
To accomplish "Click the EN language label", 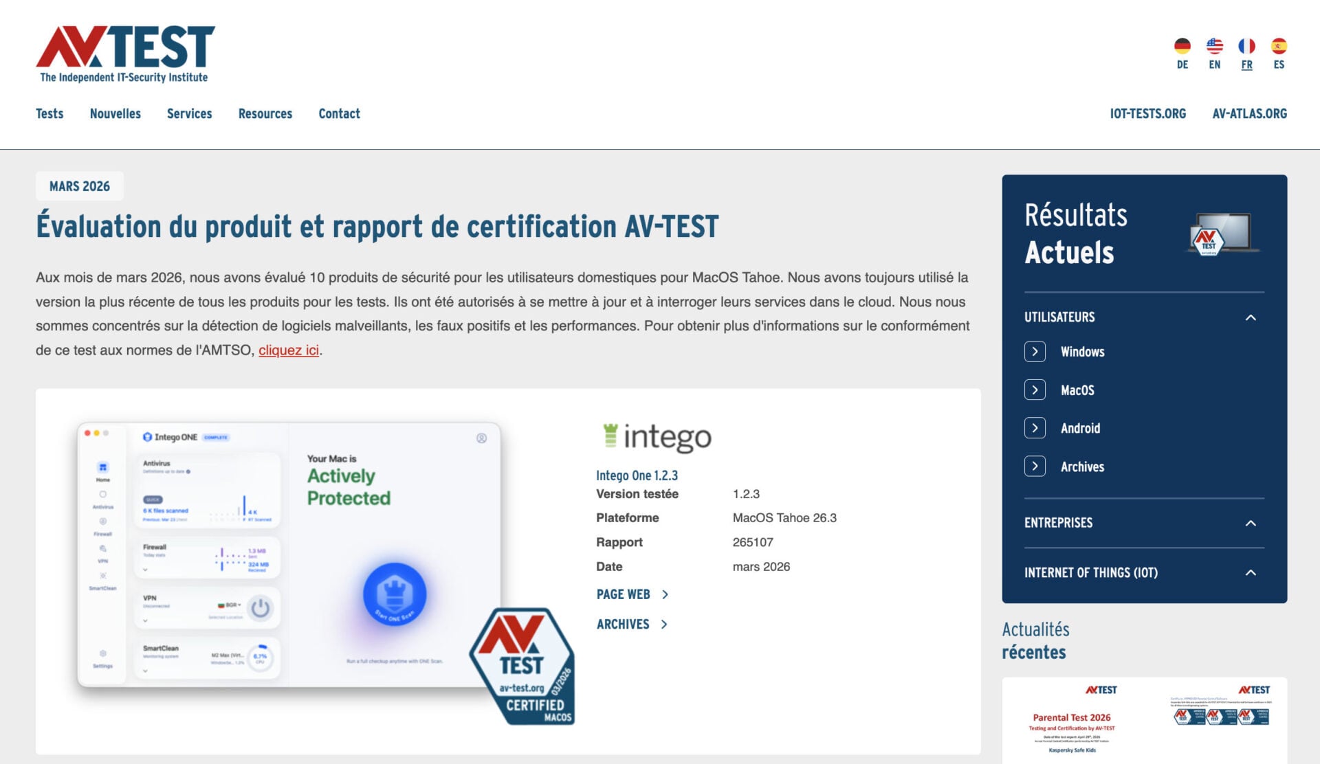I will point(1214,65).
